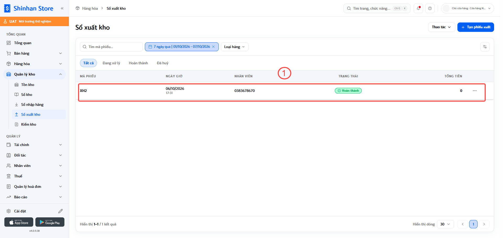503x238 pixels.
Task: Open store owner account dropdown
Action: [x=468, y=8]
